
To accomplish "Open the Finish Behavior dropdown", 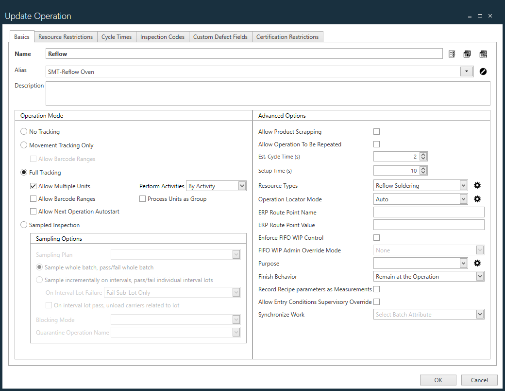I will point(480,276).
